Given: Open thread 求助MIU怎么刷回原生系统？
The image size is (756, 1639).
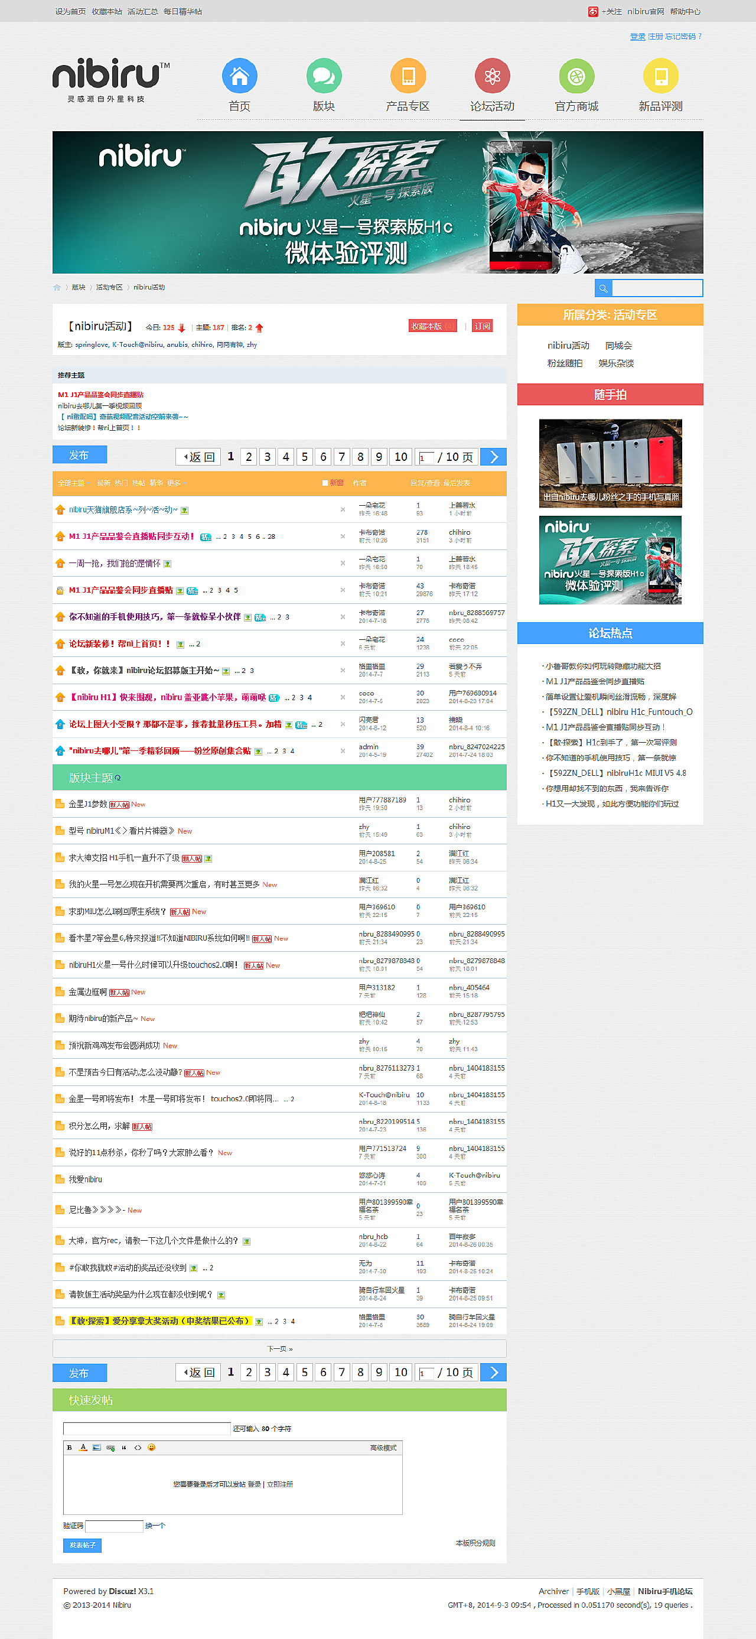Looking at the screenshot, I should click(x=117, y=911).
